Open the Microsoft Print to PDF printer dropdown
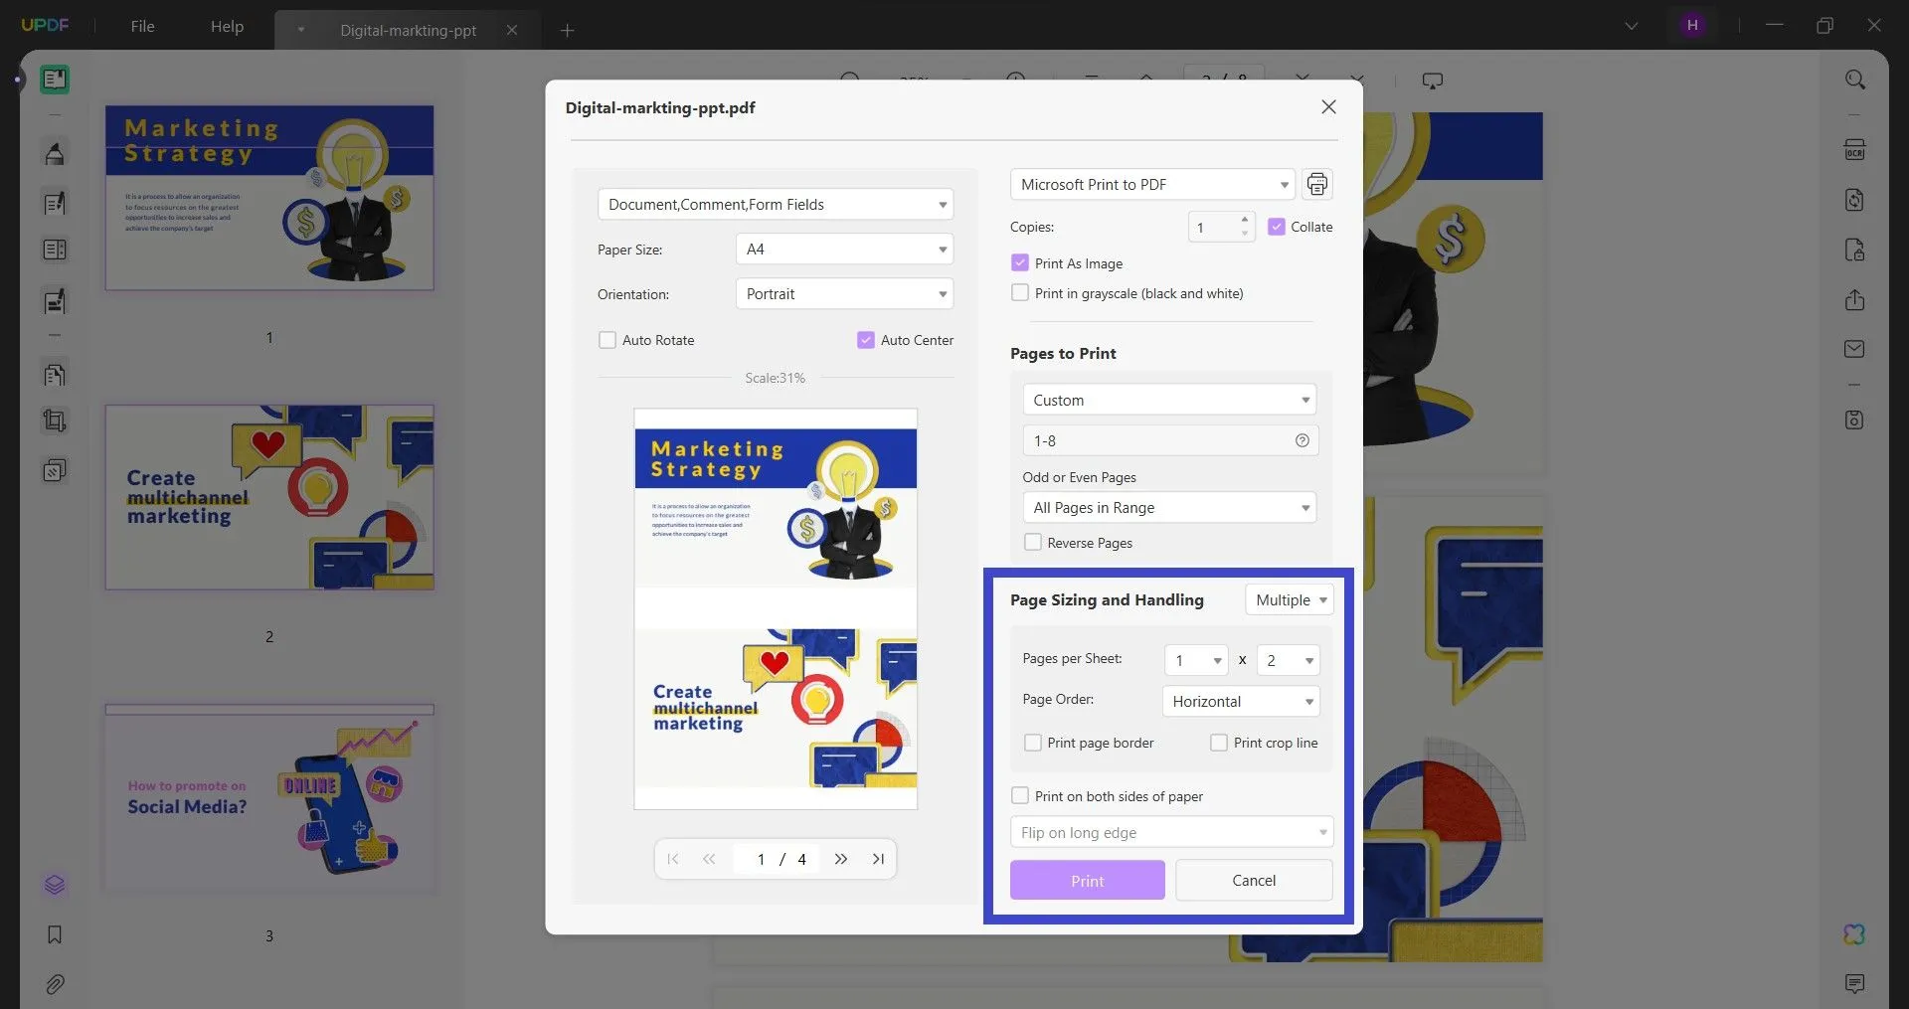 click(1152, 185)
